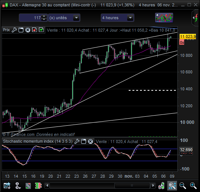This screenshot has width=200, height=192.
Task: Click the candlestick icon in title bar
Action: tap(5, 5)
